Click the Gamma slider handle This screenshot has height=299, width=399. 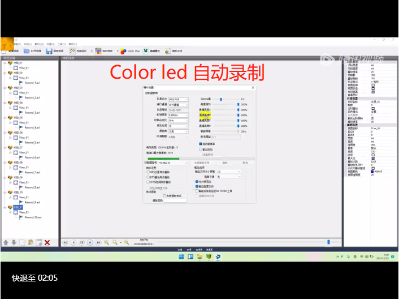pos(221,99)
